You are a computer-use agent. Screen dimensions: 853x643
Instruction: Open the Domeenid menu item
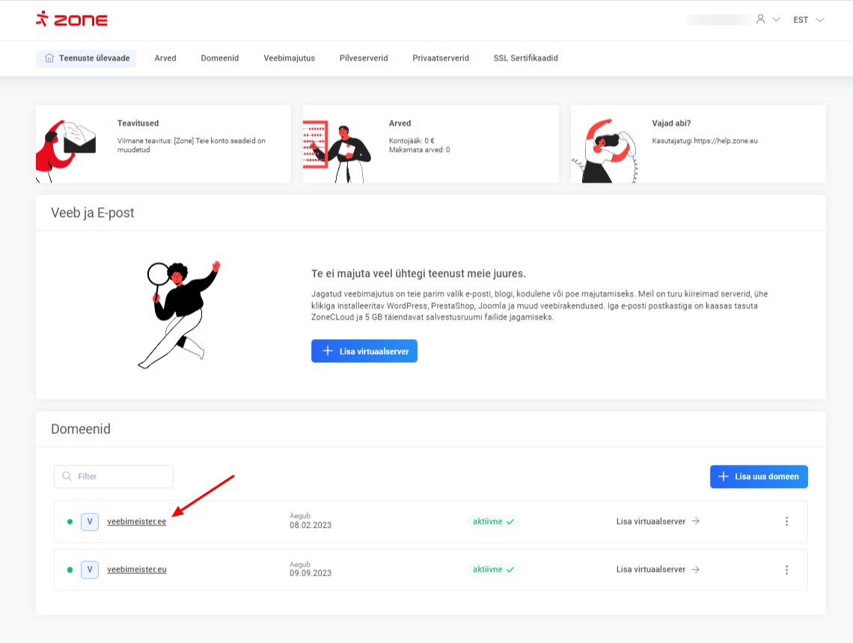(219, 58)
